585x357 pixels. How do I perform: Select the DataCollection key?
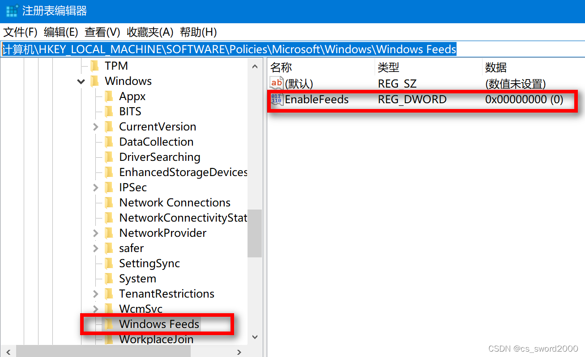pyautogui.click(x=156, y=142)
